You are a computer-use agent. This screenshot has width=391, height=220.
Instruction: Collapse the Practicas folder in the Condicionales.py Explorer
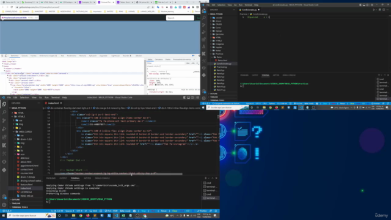(x=219, y=54)
